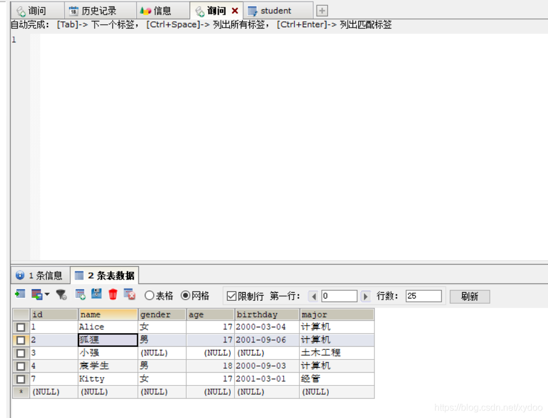The image size is (548, 418).
Task: Click the insert new row icon
Action: pyautogui.click(x=80, y=295)
